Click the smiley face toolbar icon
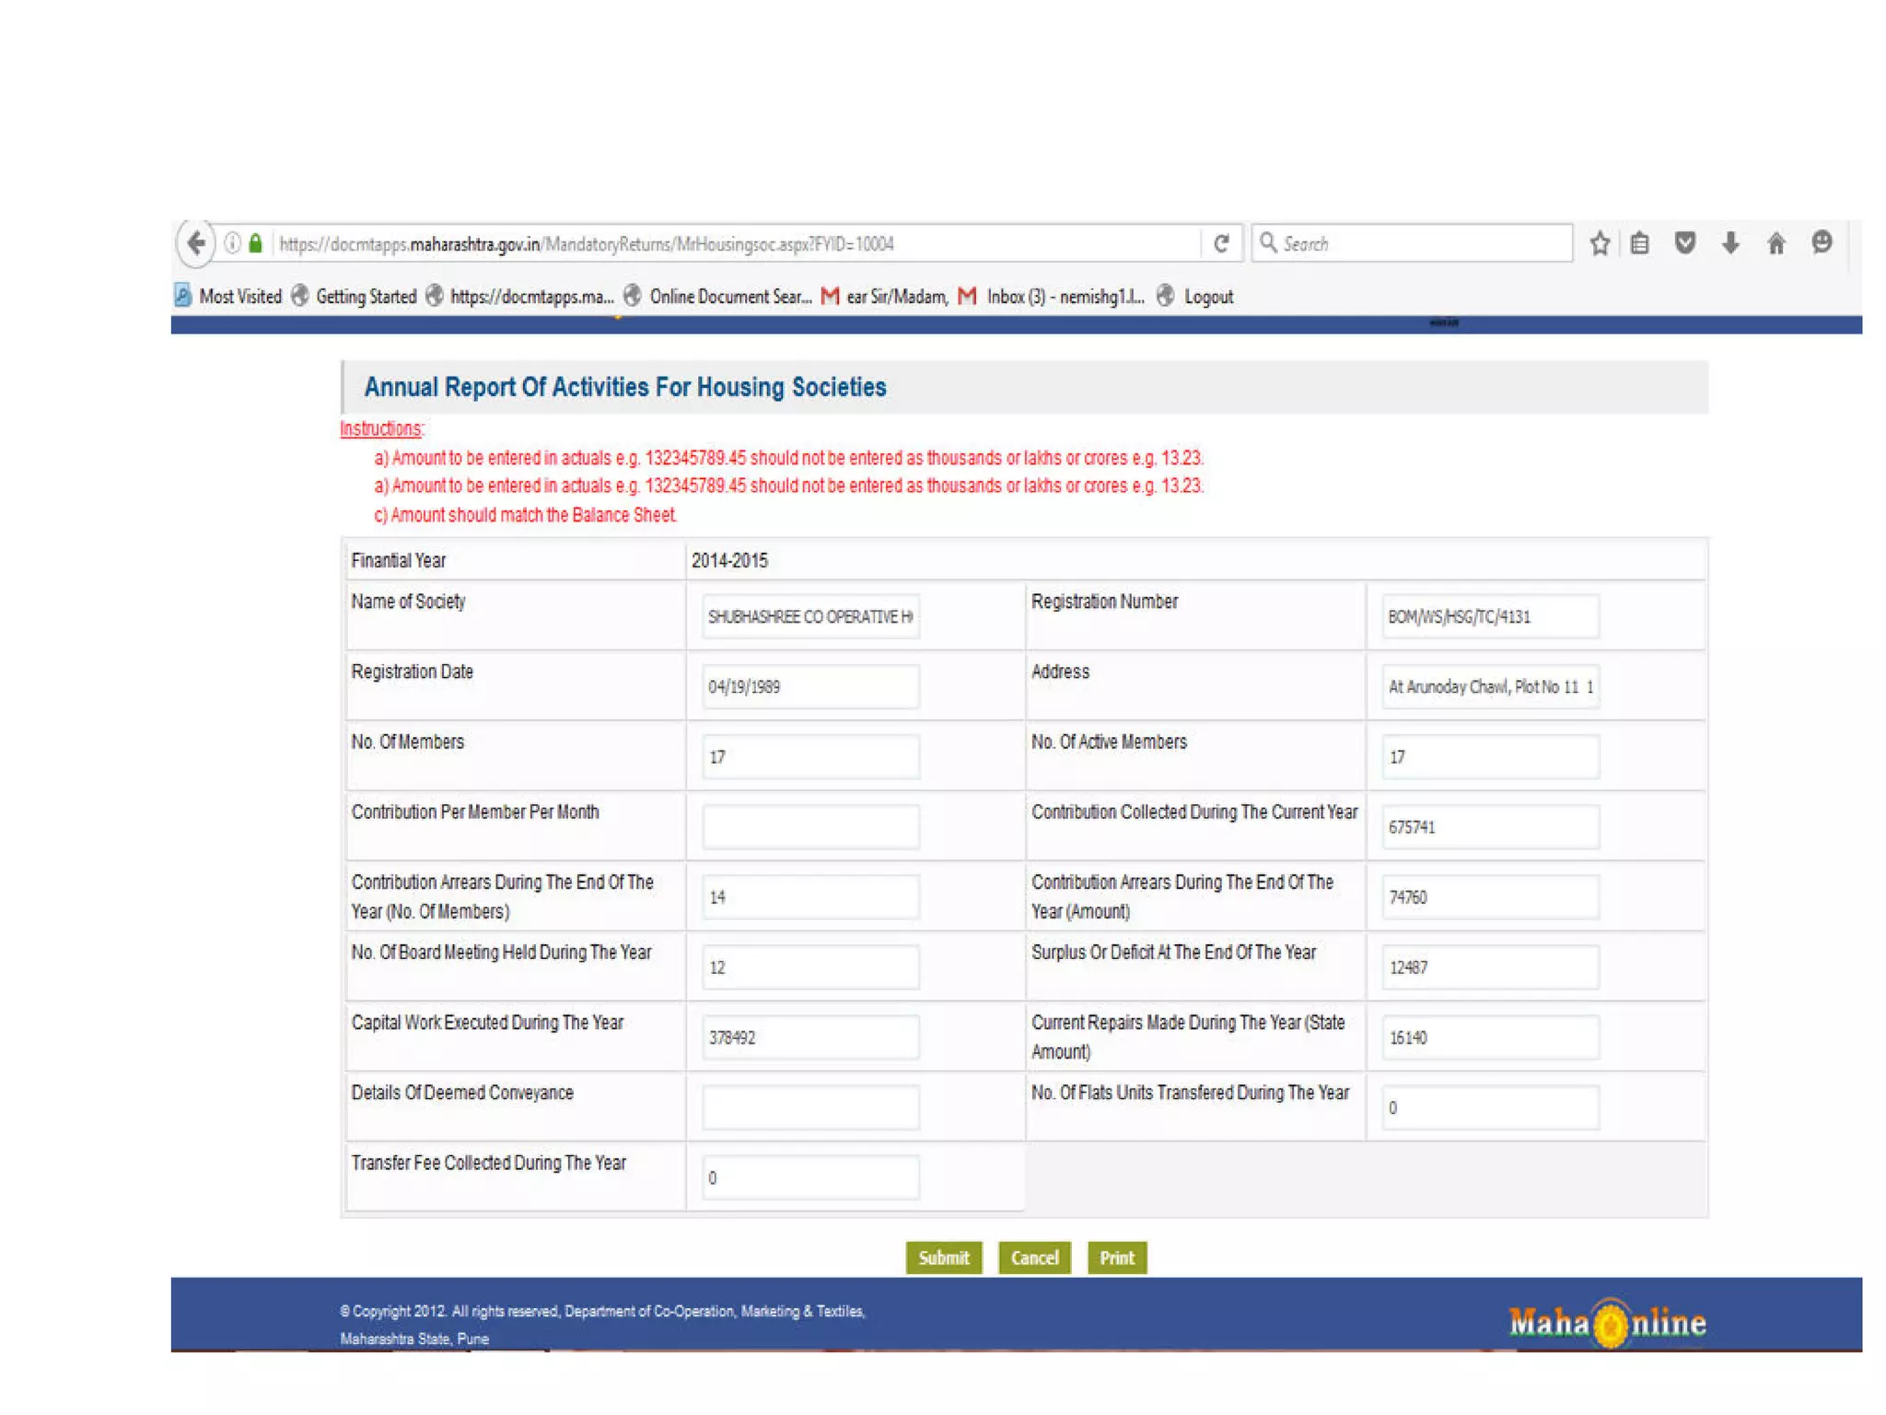 coord(1821,242)
